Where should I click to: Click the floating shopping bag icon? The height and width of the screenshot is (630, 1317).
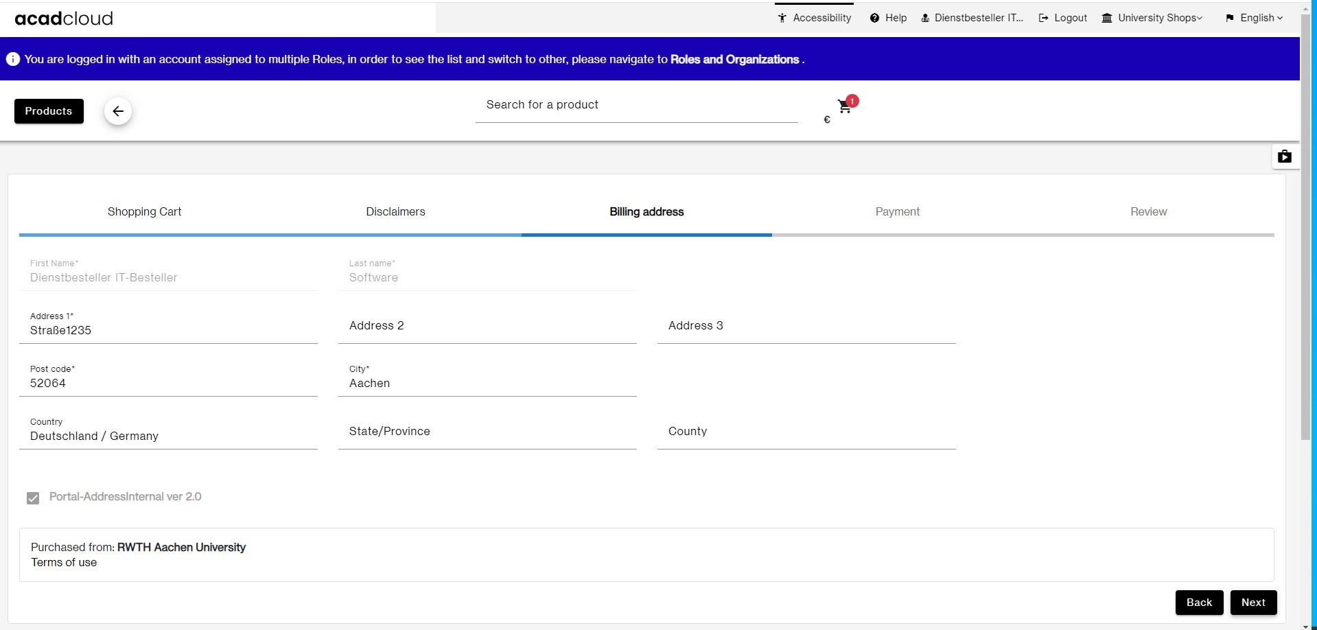[1285, 156]
